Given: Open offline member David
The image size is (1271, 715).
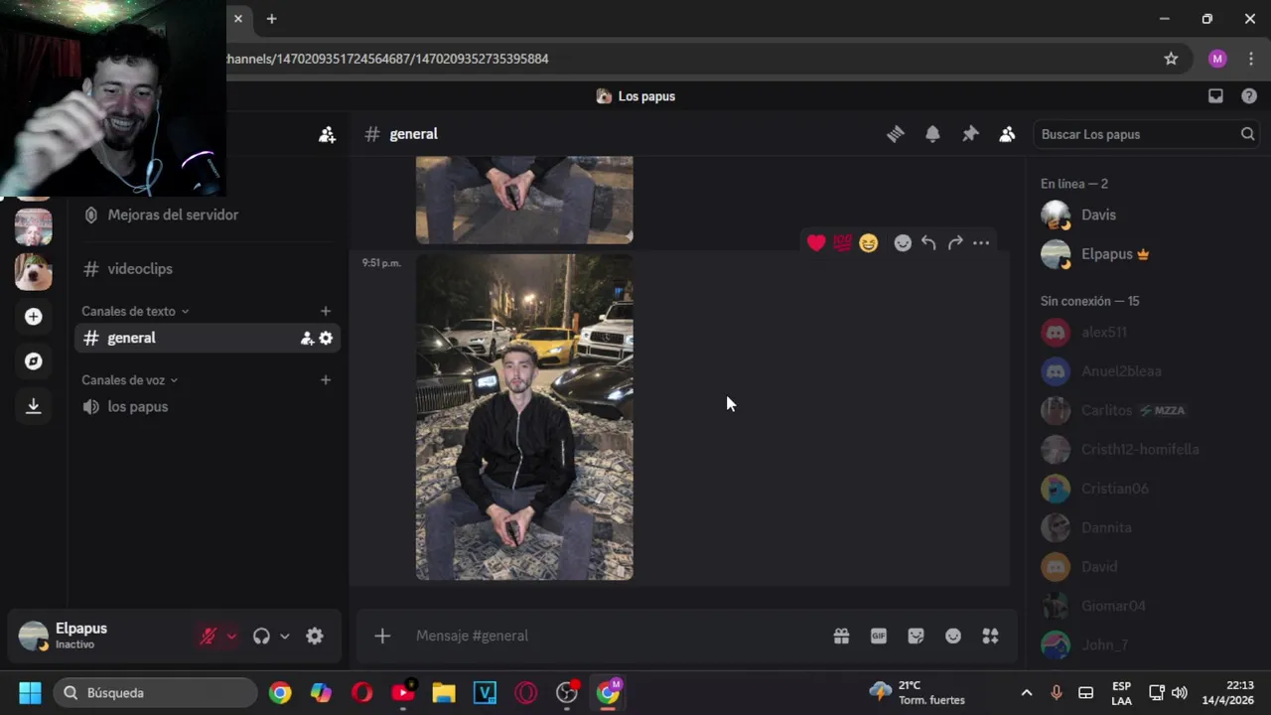Looking at the screenshot, I should coord(1147,567).
